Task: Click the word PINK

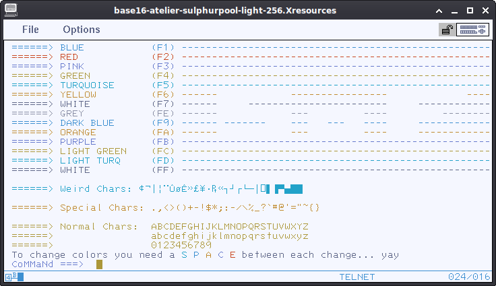Action: 72,67
